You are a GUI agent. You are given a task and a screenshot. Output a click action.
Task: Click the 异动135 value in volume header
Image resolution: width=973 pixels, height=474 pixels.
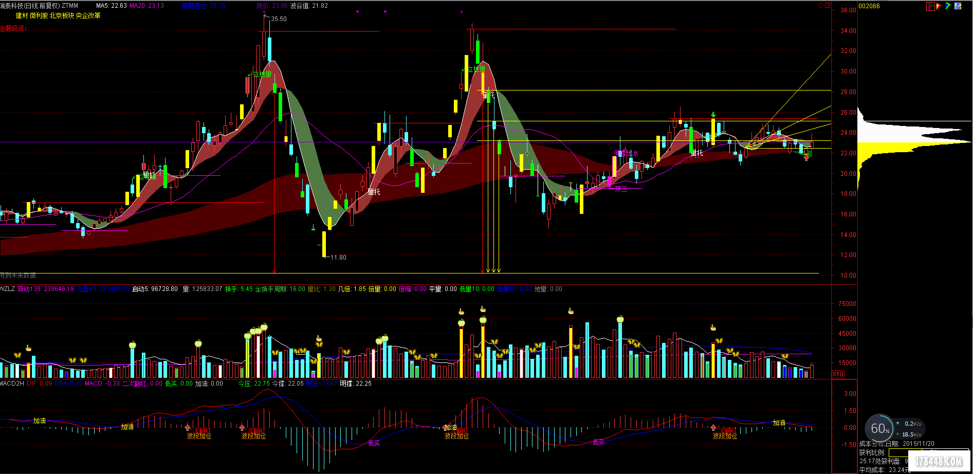click(x=46, y=289)
